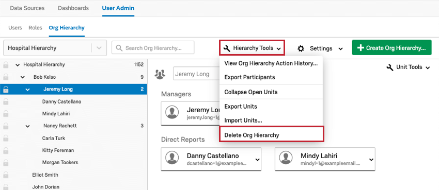Image resolution: width=439 pixels, height=190 pixels.
Task: Click Jeremy Long manager avatar icon
Action: [172, 113]
